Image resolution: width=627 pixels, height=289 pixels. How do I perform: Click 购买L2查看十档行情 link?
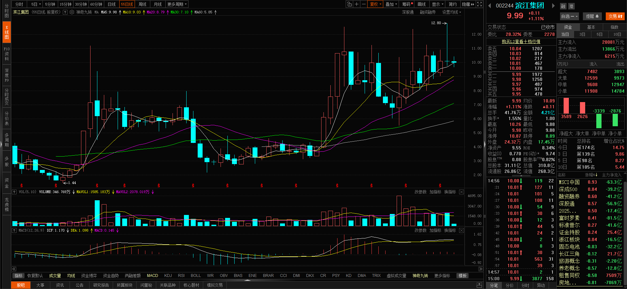[x=521, y=41]
